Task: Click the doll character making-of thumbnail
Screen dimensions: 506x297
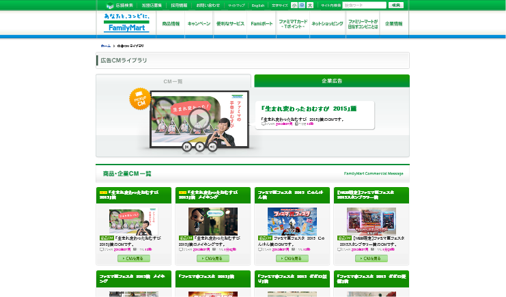Action: click(x=213, y=221)
